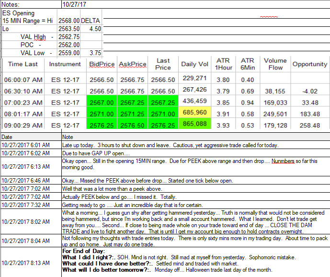Click the BidPrice column header
The width and height of the screenshot is (330, 277).
(102, 64)
